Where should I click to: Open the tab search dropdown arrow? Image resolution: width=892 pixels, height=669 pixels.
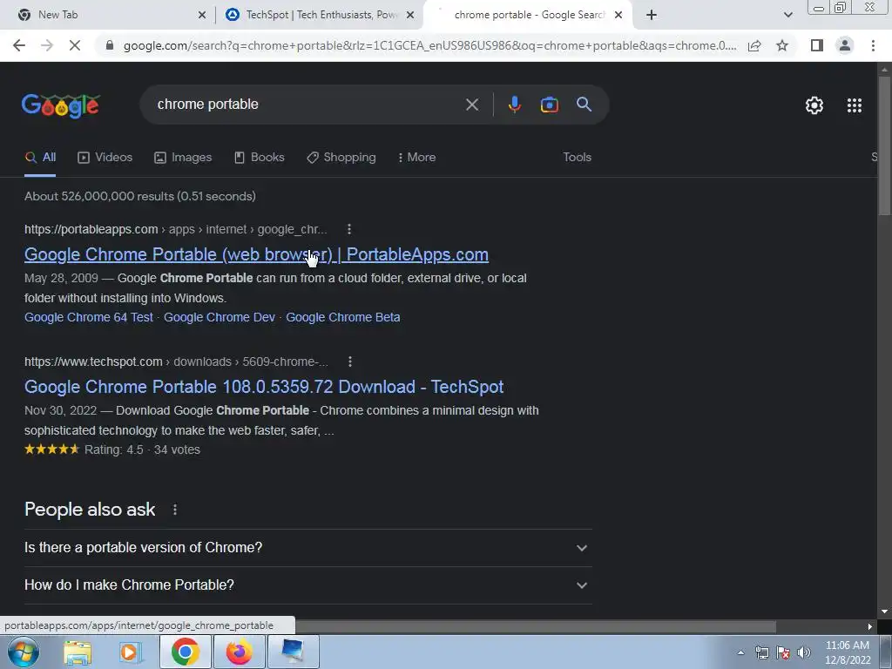click(x=787, y=15)
